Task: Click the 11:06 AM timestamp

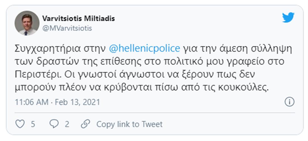Action: click(32, 102)
